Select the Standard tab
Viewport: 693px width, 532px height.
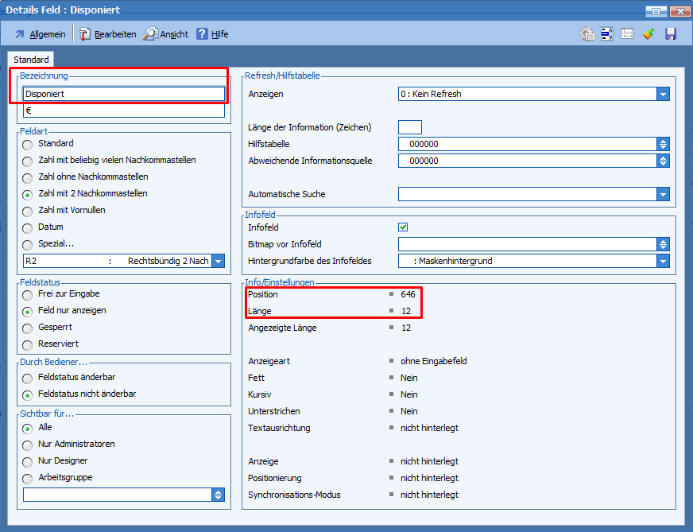tap(31, 60)
